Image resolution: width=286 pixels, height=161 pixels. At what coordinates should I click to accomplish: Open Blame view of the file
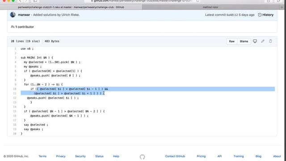click(244, 41)
